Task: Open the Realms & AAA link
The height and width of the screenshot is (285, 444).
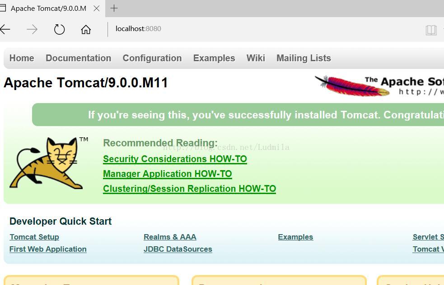Action: point(170,237)
